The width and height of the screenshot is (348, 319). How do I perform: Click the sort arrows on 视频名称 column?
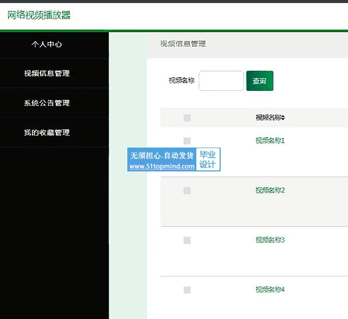point(283,118)
